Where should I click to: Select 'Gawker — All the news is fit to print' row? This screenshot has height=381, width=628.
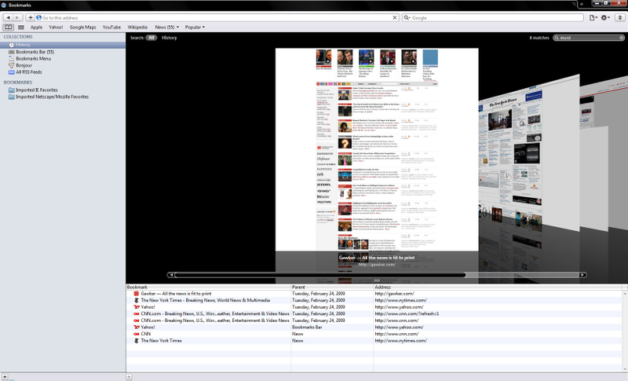click(374, 294)
